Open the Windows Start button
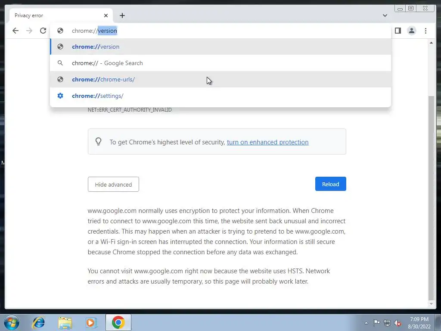Image resolution: width=441 pixels, height=331 pixels. pyautogui.click(x=12, y=322)
